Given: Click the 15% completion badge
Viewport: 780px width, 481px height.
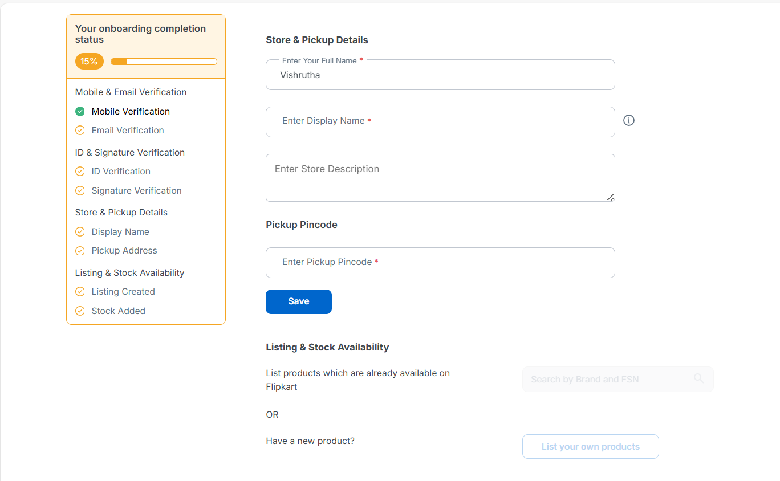Looking at the screenshot, I should tap(89, 61).
